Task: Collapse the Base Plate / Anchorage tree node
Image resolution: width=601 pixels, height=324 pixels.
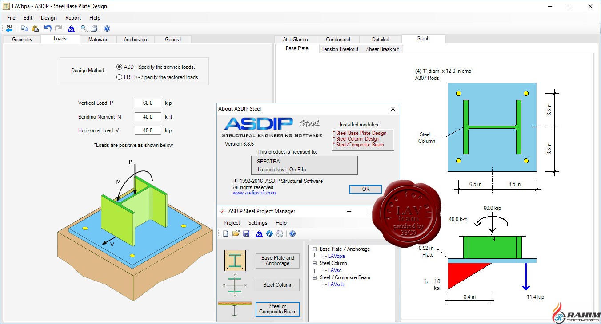Action: click(315, 249)
